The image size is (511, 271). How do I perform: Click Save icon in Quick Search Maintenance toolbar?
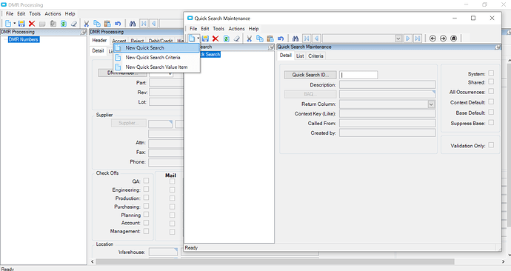click(x=205, y=39)
